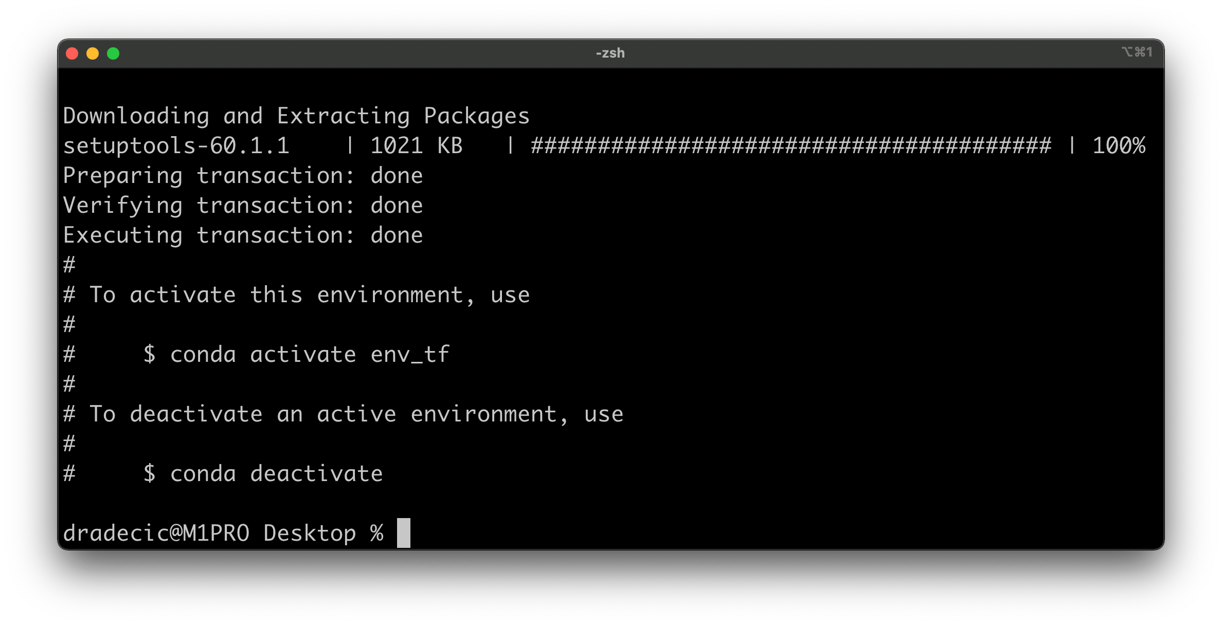Click the green fullscreen button
Image resolution: width=1222 pixels, height=626 pixels.
pos(114,53)
